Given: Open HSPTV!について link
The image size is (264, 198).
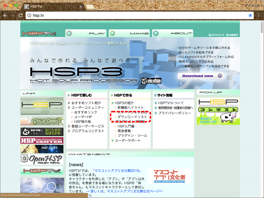Looking at the screenshot, I should (171, 103).
